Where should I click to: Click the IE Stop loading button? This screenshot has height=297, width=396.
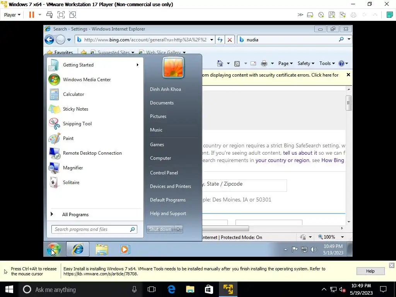pyautogui.click(x=230, y=40)
